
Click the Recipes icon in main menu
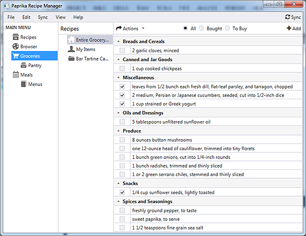point(16,37)
